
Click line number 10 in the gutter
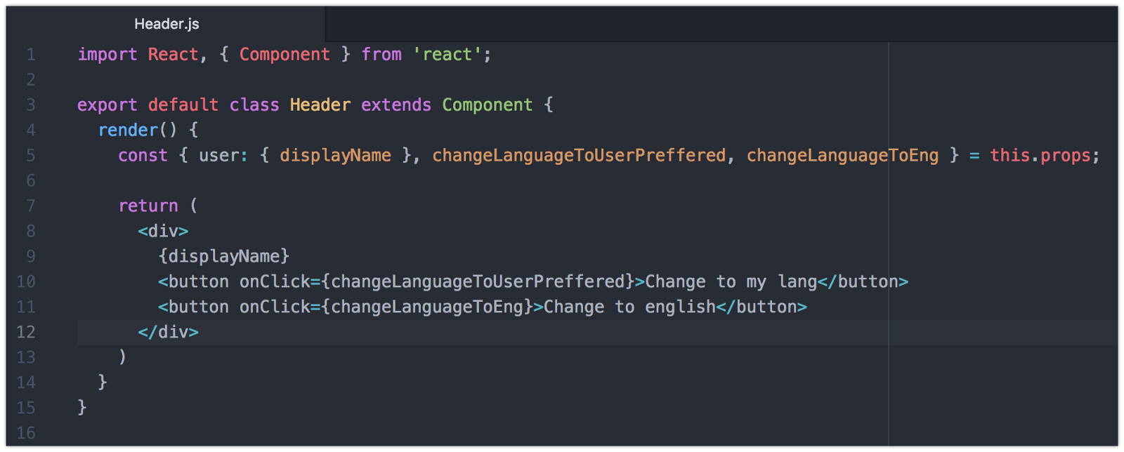pyautogui.click(x=26, y=282)
